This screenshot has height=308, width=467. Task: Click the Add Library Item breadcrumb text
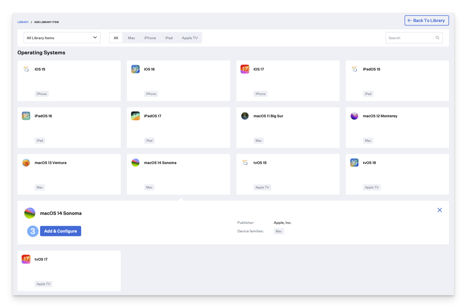46,22
